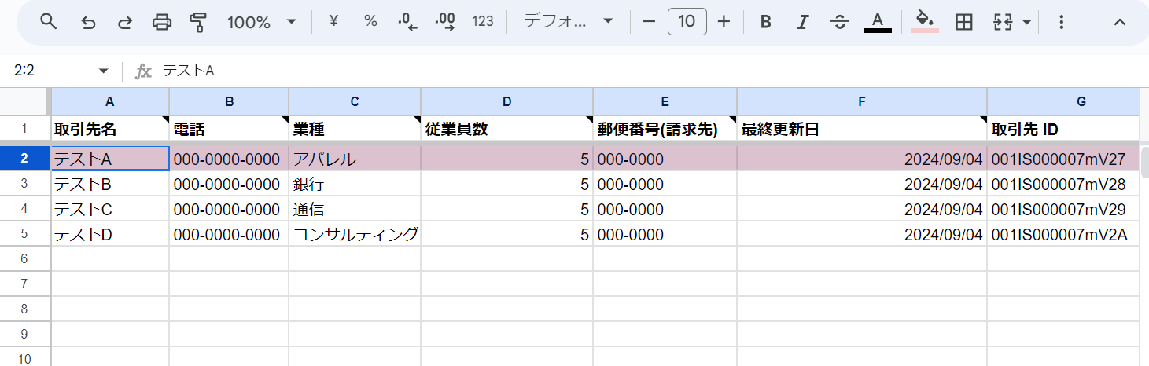The image size is (1149, 366).
Task: Open the fill color picker
Action: tap(926, 21)
